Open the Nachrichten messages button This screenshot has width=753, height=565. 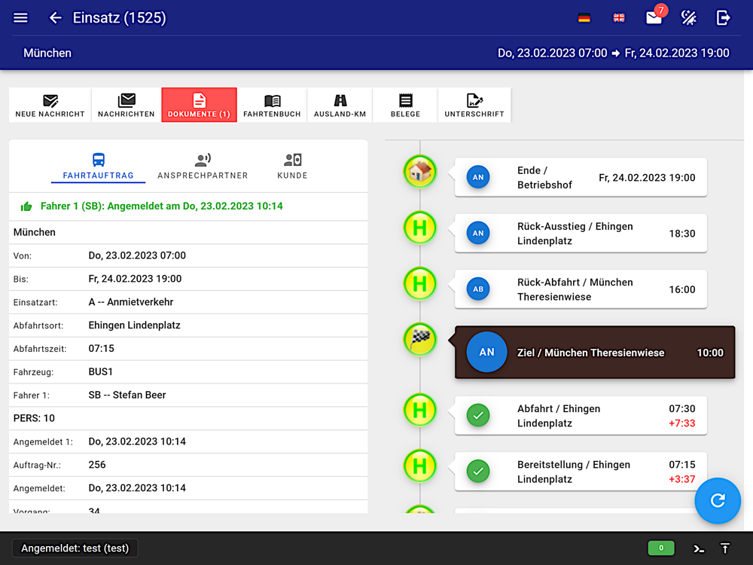(x=127, y=105)
